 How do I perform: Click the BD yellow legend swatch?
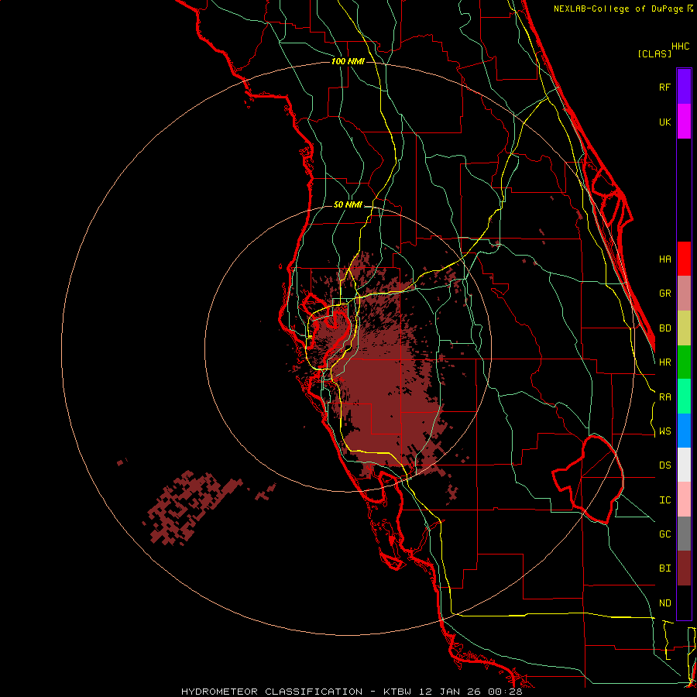(684, 328)
